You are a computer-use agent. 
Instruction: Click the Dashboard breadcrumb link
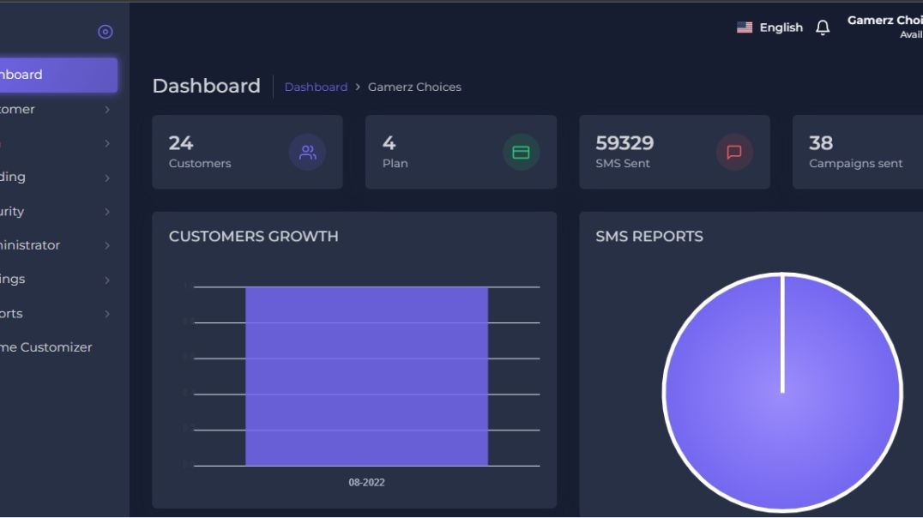(316, 87)
